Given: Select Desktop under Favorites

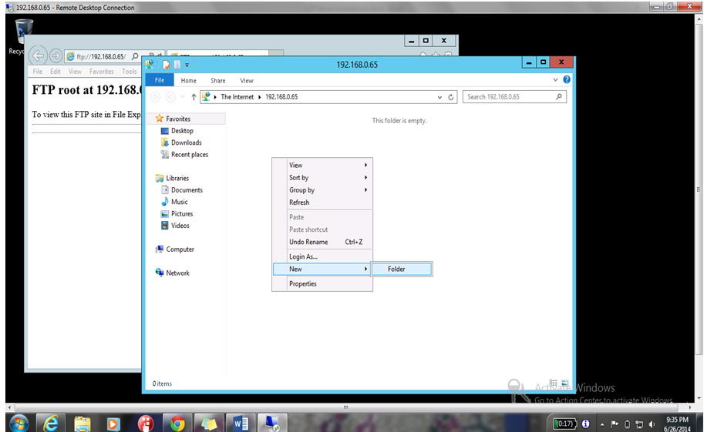Looking at the screenshot, I should tap(182, 130).
